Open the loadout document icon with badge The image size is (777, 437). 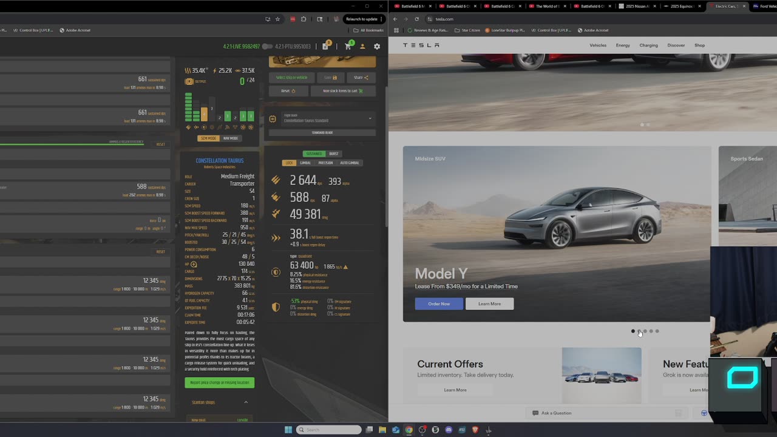pos(326,46)
